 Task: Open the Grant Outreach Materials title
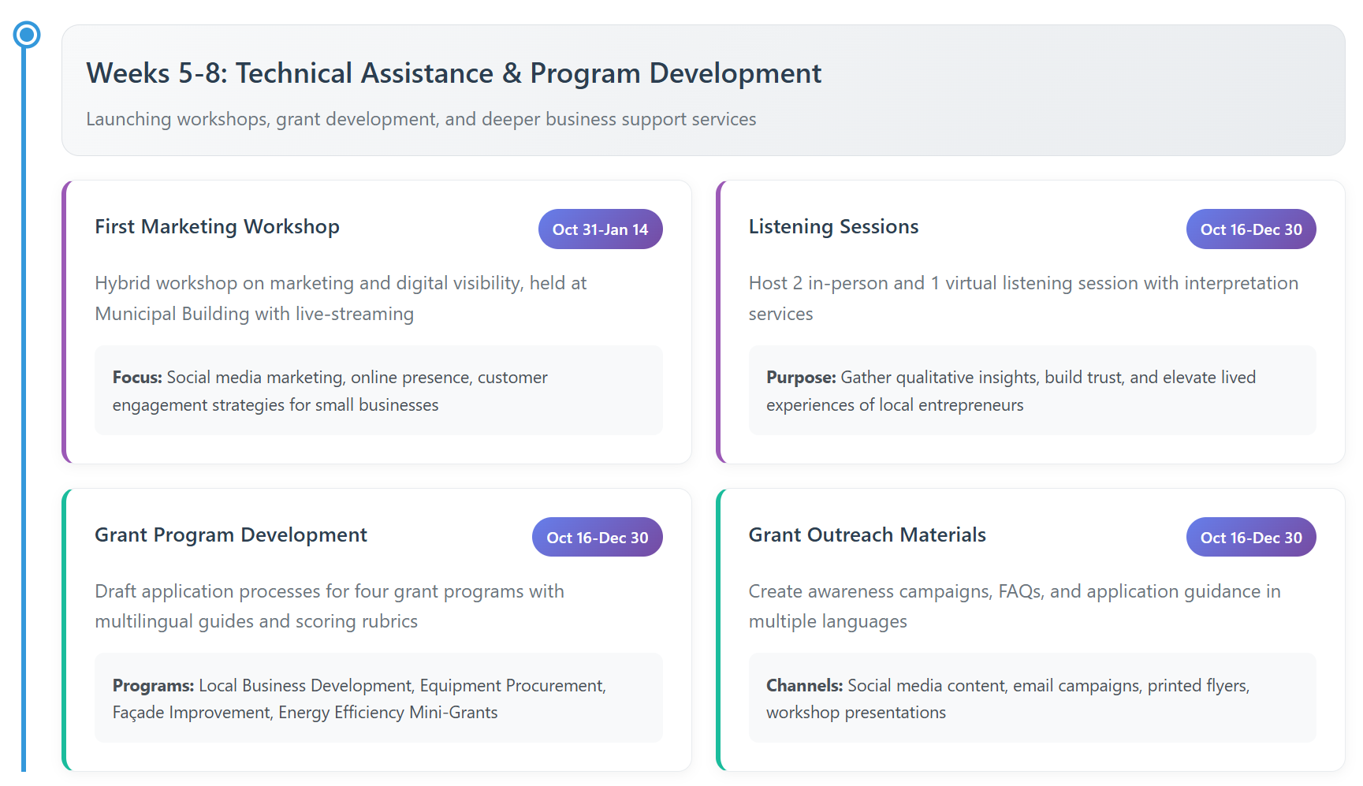(x=867, y=535)
